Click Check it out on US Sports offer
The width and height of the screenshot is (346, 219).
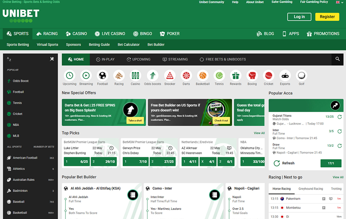point(221,120)
